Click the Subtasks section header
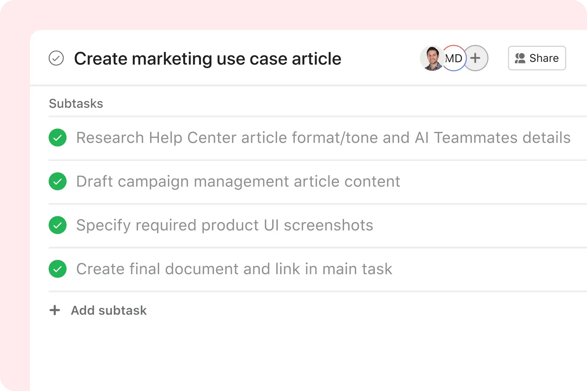The image size is (587, 391). coord(76,103)
